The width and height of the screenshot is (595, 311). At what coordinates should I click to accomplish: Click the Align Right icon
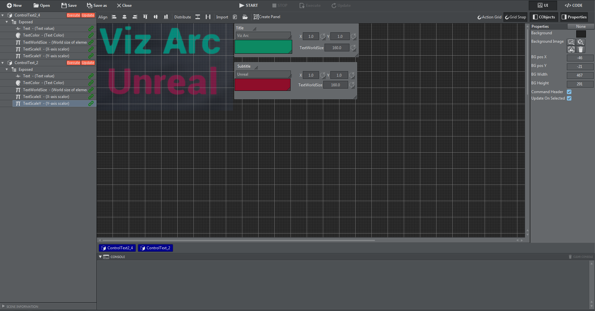135,17
